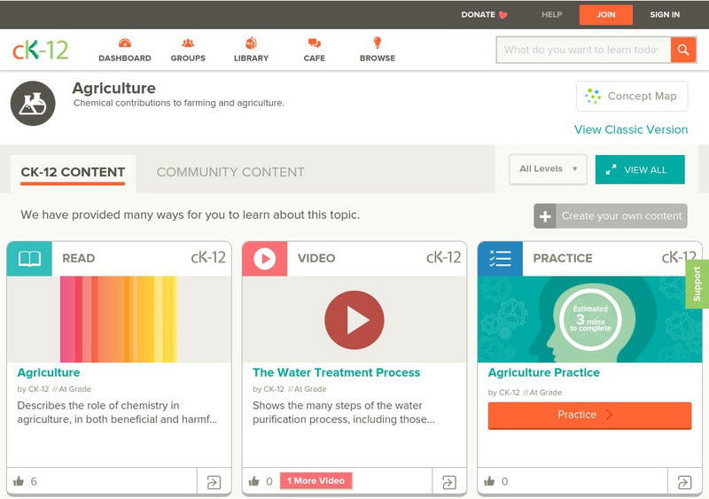Viewport: 709px width, 499px height.
Task: Click the chemistry flask subject icon
Action: pyautogui.click(x=33, y=104)
